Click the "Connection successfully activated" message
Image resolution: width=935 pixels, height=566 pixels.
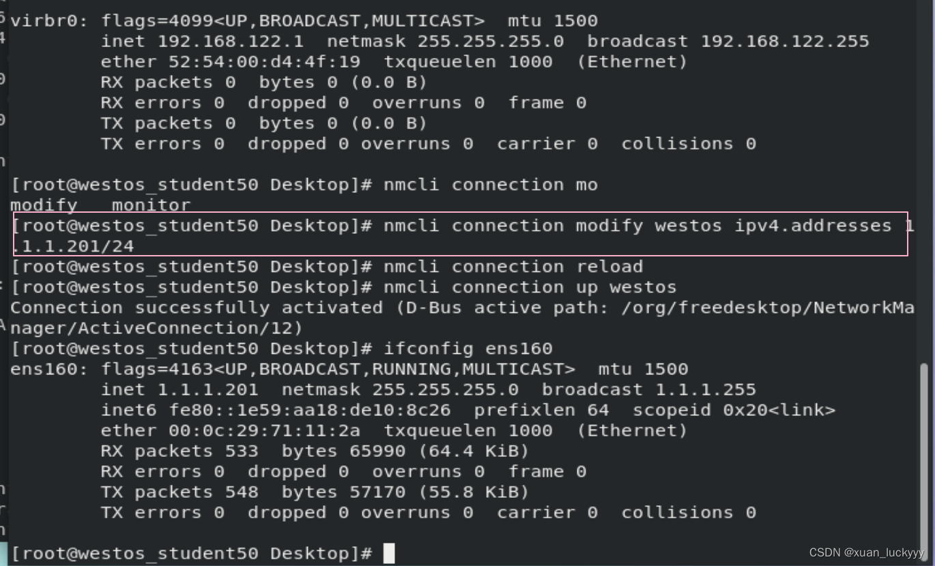click(197, 308)
